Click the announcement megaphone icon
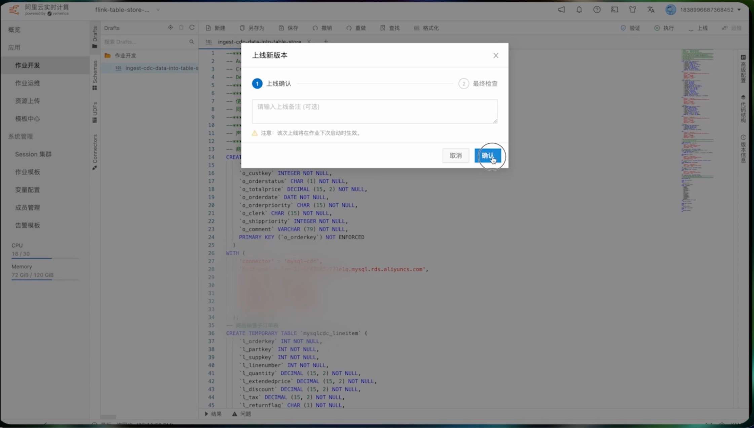The width and height of the screenshot is (754, 428). click(x=561, y=10)
